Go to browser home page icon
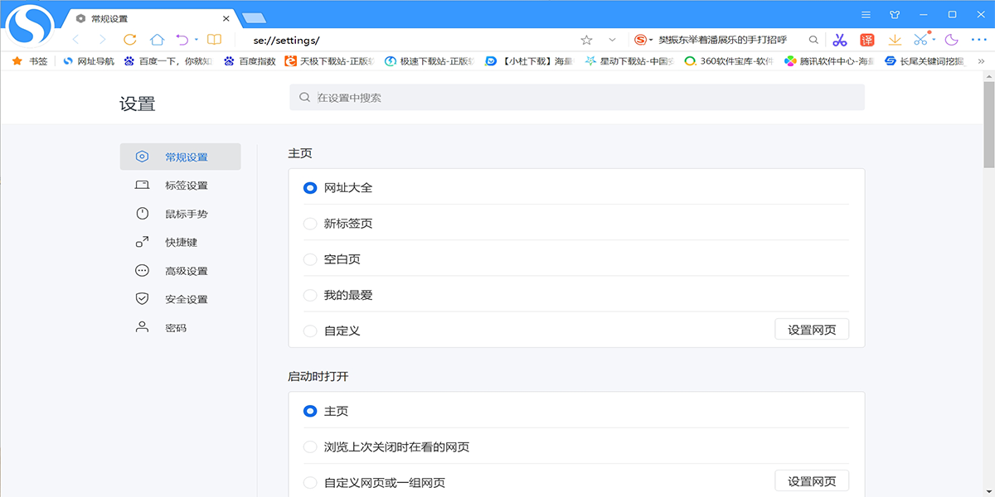Screen dimensions: 995x497 coord(157,40)
